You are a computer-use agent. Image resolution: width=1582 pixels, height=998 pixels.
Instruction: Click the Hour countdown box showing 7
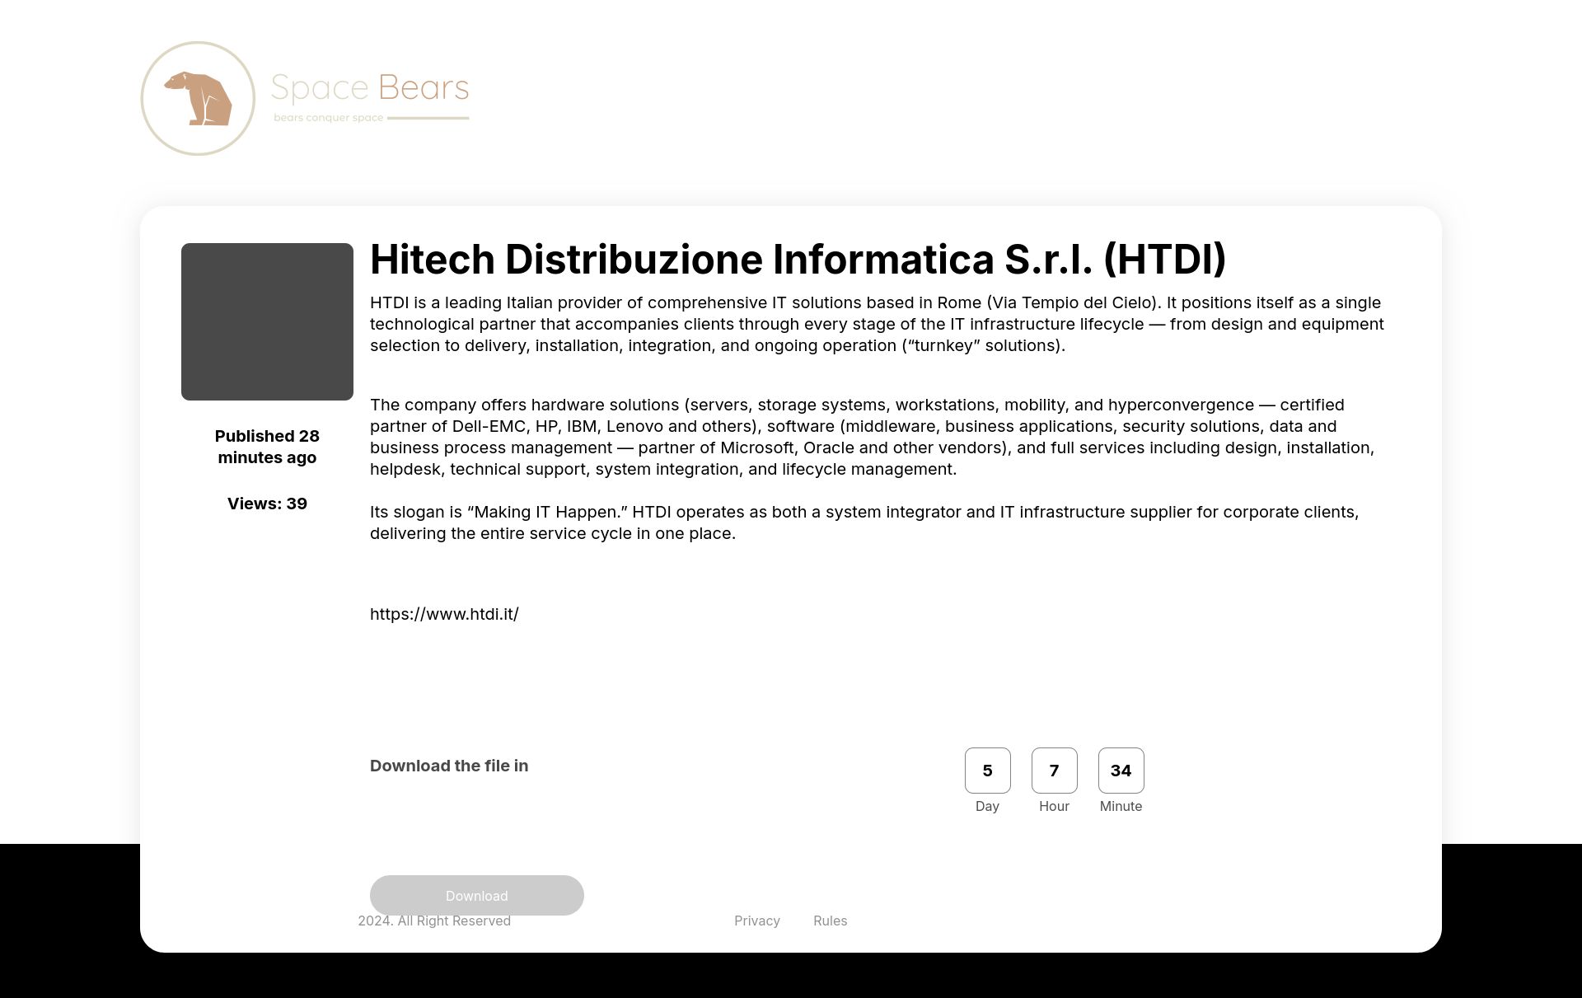coord(1054,771)
